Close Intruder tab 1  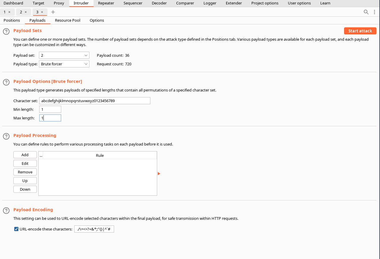[x=9, y=12]
